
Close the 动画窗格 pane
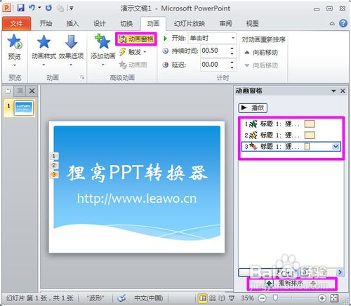(x=343, y=91)
